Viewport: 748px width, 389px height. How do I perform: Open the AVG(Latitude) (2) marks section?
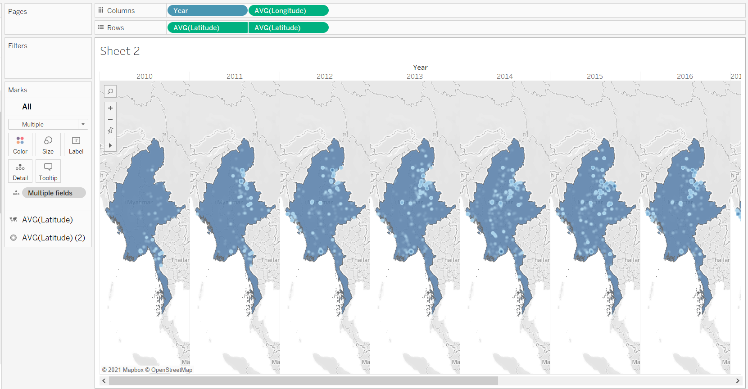[x=53, y=238]
